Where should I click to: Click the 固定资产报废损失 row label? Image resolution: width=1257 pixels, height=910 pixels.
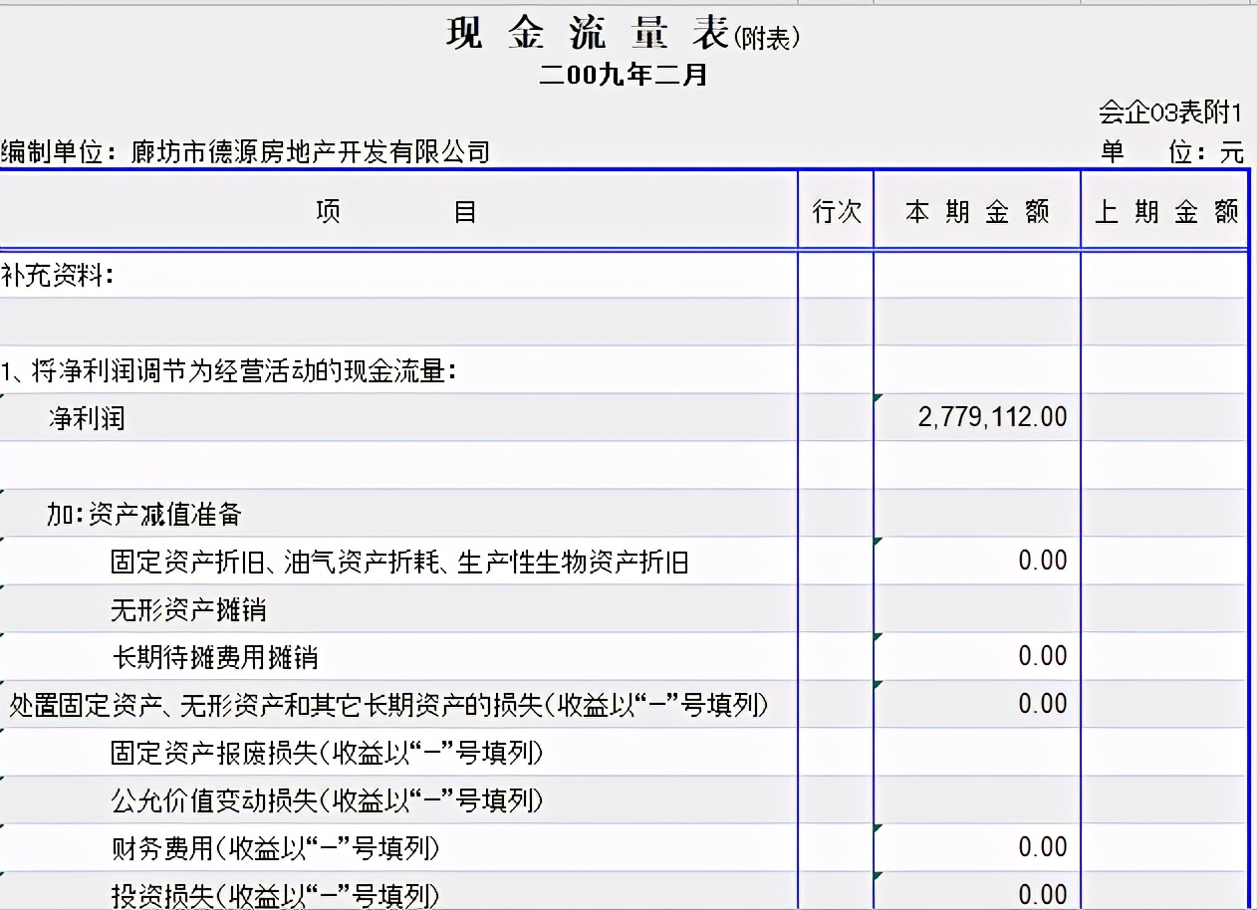click(259, 754)
